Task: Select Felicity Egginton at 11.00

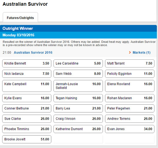Action: 130,74
